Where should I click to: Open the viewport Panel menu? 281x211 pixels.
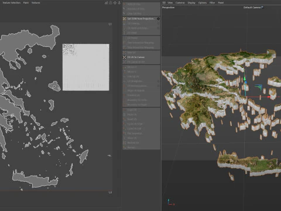pyautogui.click(x=221, y=3)
